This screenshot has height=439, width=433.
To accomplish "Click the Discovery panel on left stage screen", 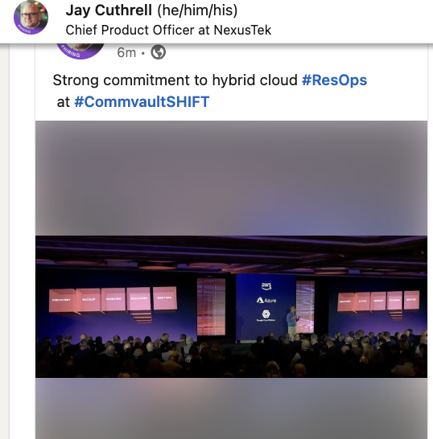I will point(62,301).
